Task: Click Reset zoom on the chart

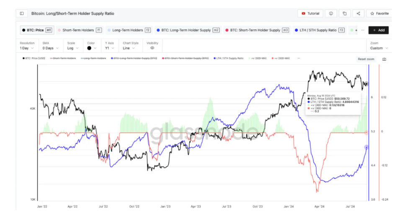Action: (366, 59)
